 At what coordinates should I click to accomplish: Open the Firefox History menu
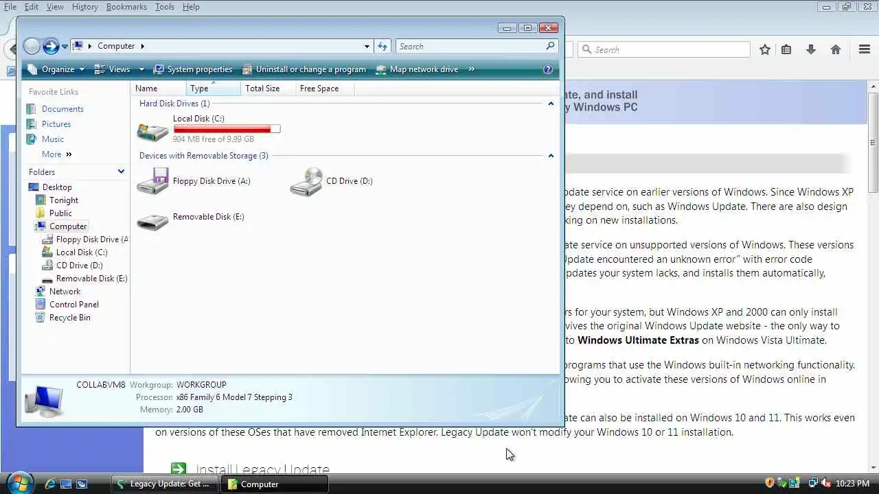point(84,7)
